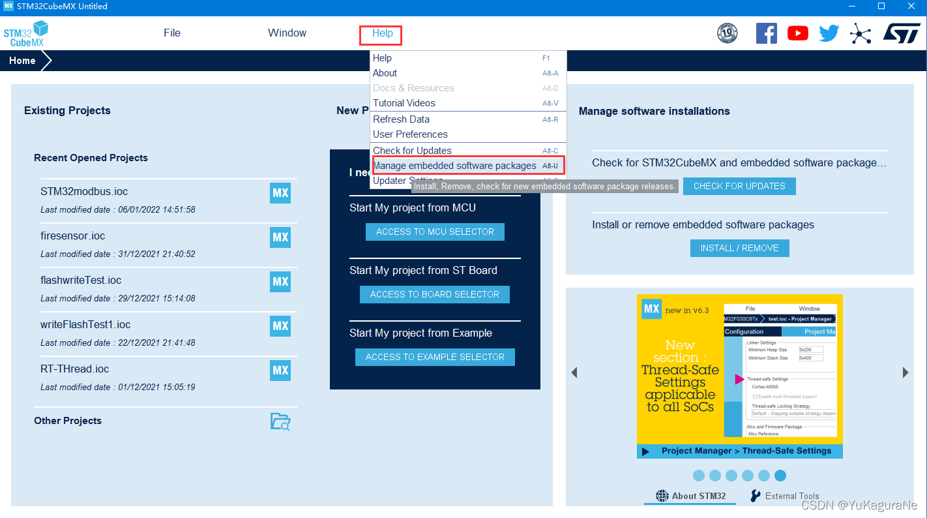Select first carousel dot indicator
This screenshot has width=927, height=518.
pyautogui.click(x=699, y=476)
